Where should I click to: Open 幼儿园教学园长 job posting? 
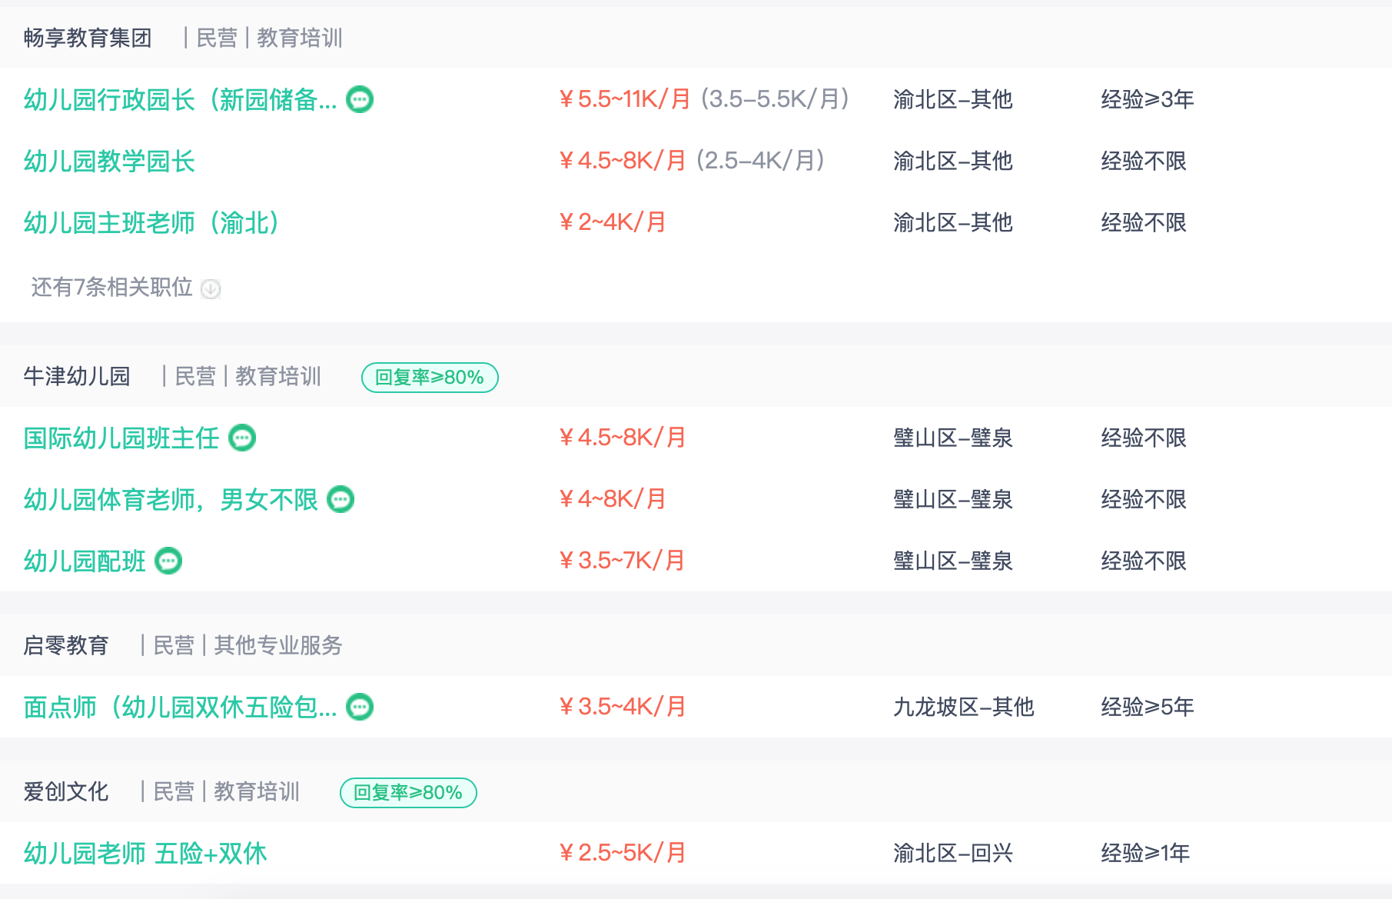click(109, 161)
